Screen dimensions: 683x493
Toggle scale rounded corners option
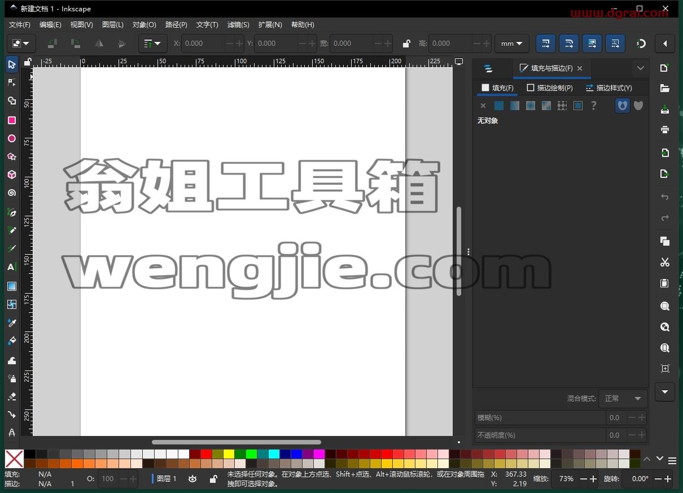click(569, 43)
